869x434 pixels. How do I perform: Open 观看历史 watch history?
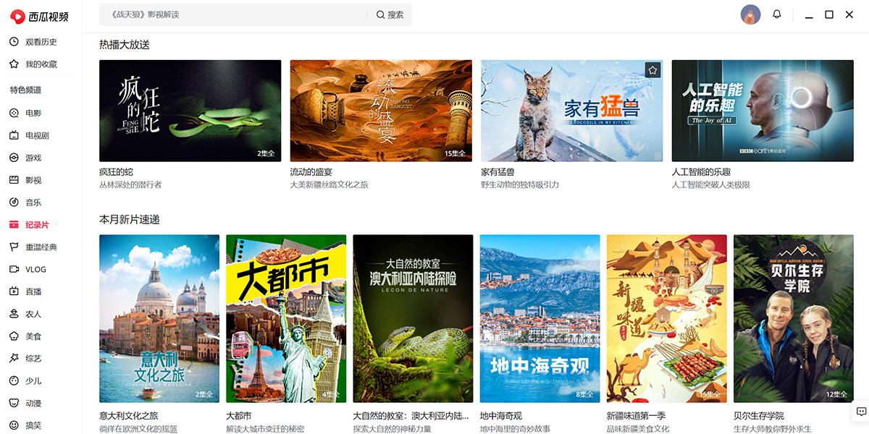click(x=41, y=42)
